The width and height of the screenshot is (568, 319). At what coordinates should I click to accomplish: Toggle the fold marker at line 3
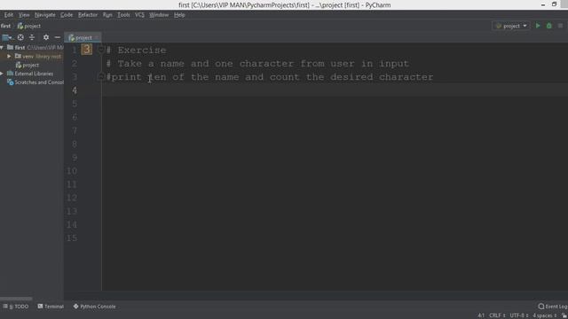(x=102, y=77)
